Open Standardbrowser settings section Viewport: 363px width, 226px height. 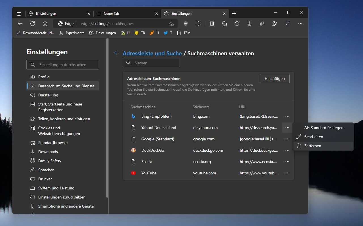coord(63,143)
